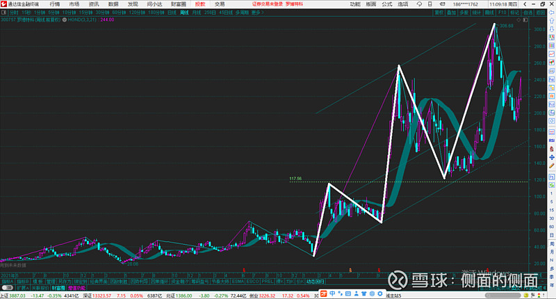Open the 关联报价 tab
The image size is (556, 299).
(40, 288)
